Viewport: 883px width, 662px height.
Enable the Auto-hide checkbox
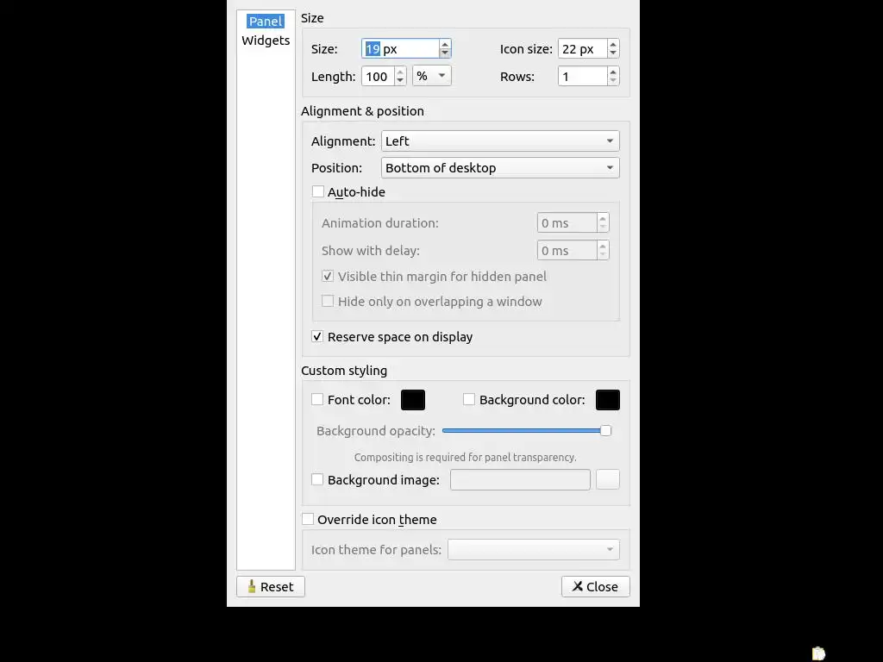click(x=318, y=192)
